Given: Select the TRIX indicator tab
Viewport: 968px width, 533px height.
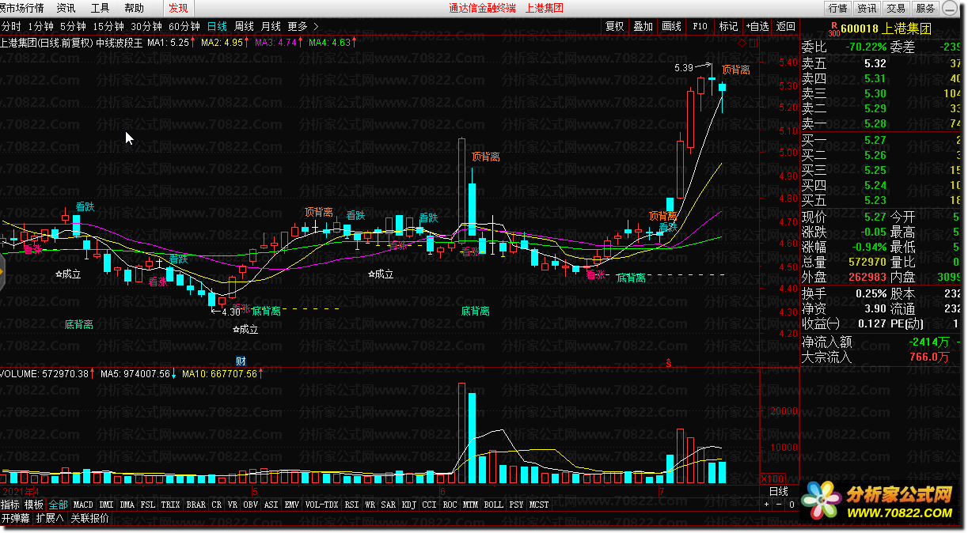Looking at the screenshot, I should [171, 505].
